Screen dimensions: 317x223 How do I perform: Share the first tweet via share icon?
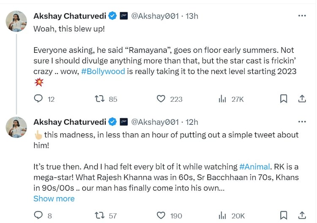click(x=302, y=99)
